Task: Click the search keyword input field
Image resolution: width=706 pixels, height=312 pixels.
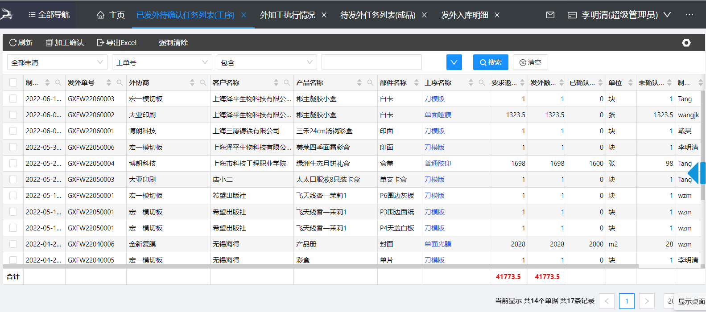Action: pyautogui.click(x=372, y=62)
